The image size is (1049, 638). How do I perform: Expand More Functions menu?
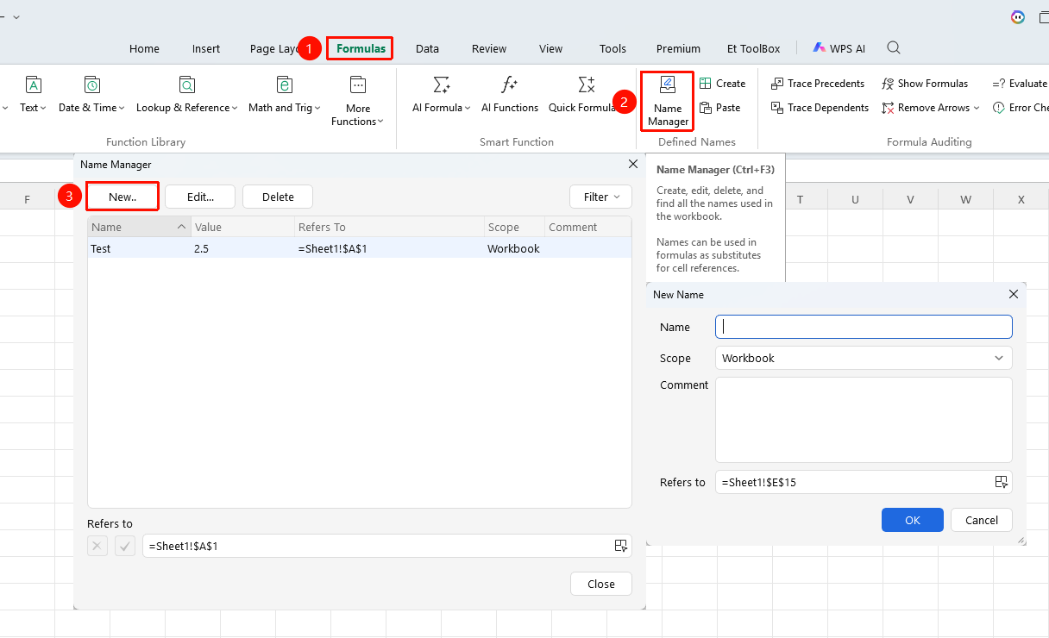(x=357, y=101)
